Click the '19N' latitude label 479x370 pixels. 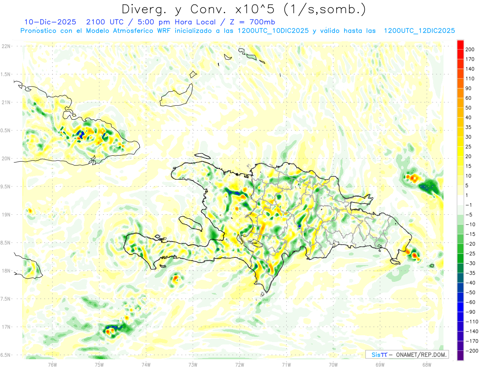(x=6, y=215)
